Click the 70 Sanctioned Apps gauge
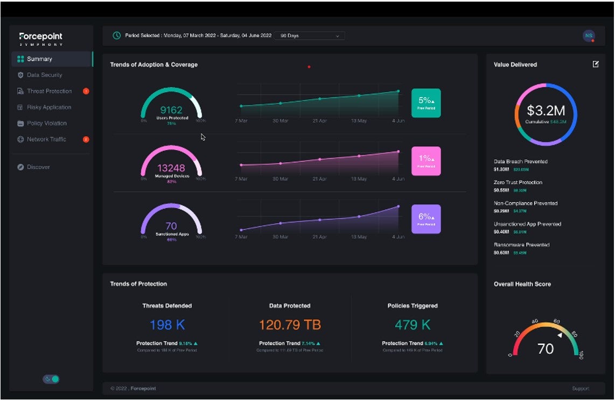Screen dimensions: 615x400 (x=171, y=222)
